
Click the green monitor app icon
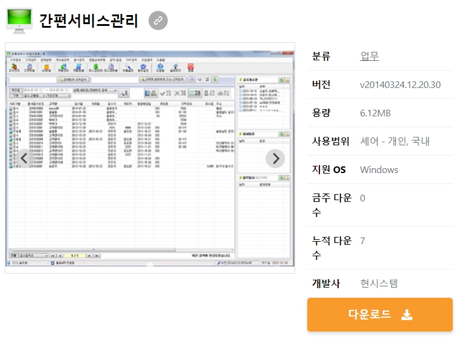click(x=19, y=20)
